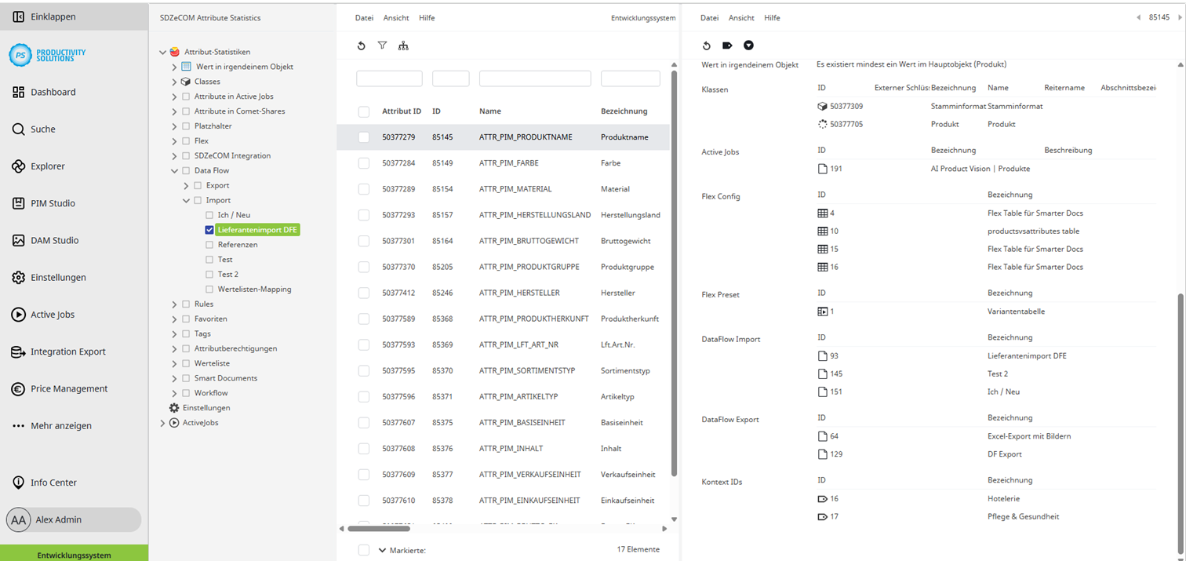
Task: Open the filter icon in the attribute list toolbar
Action: 382,46
